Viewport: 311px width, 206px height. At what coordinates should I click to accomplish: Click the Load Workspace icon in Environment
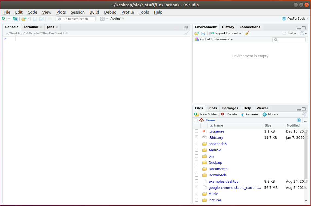pyautogui.click(x=197, y=33)
